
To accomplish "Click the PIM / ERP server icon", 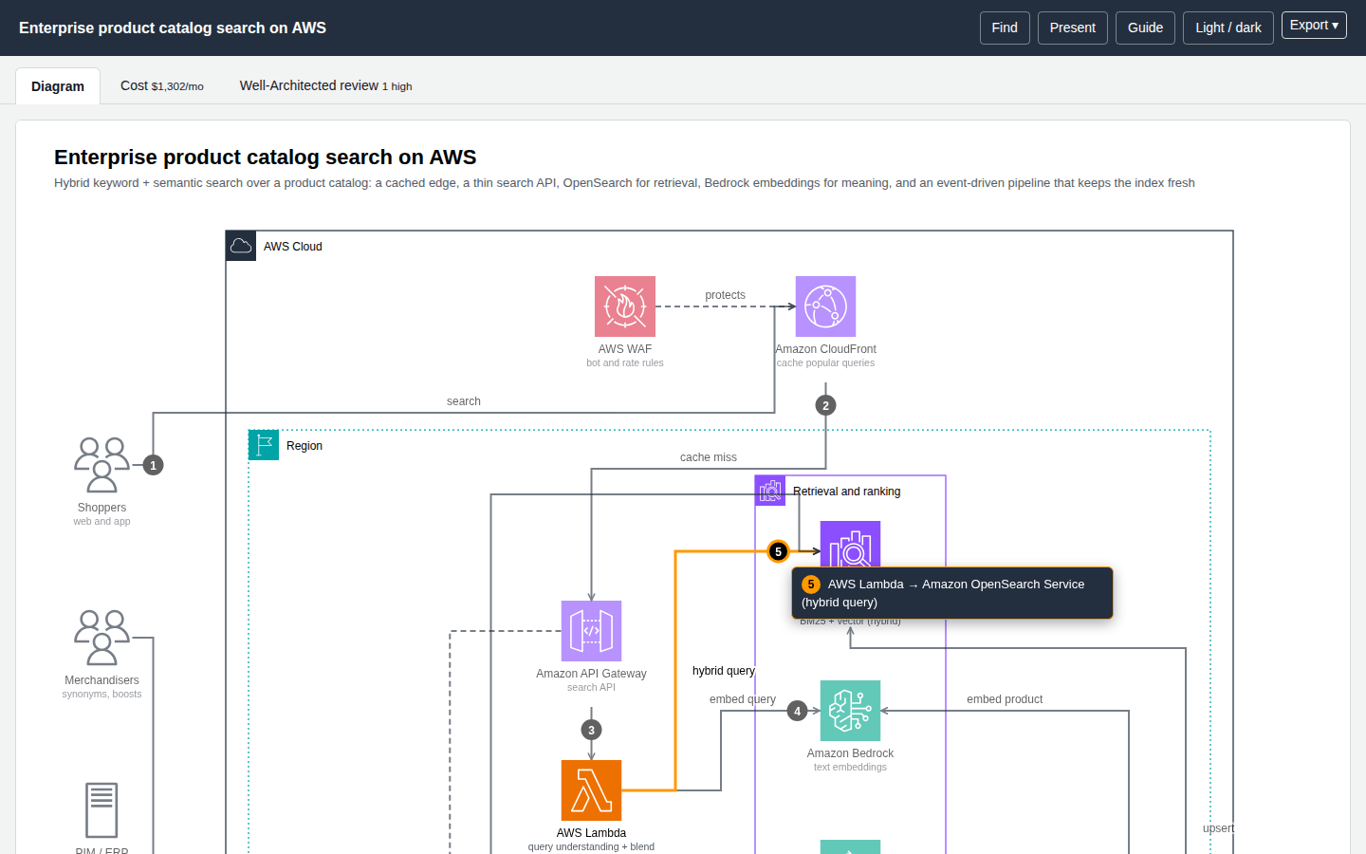I will click(x=102, y=810).
